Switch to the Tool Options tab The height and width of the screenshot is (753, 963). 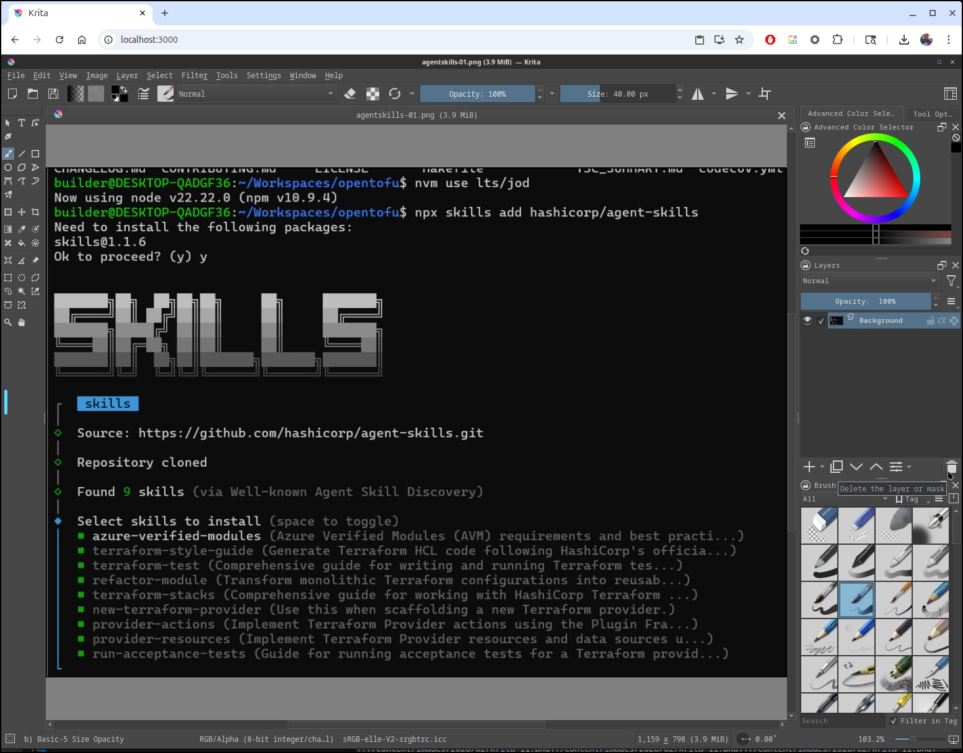click(932, 114)
